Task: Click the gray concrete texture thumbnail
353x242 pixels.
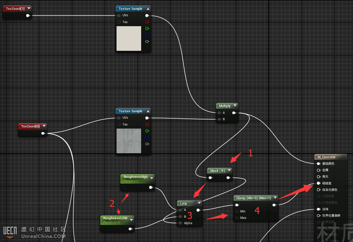Action: coord(129,141)
